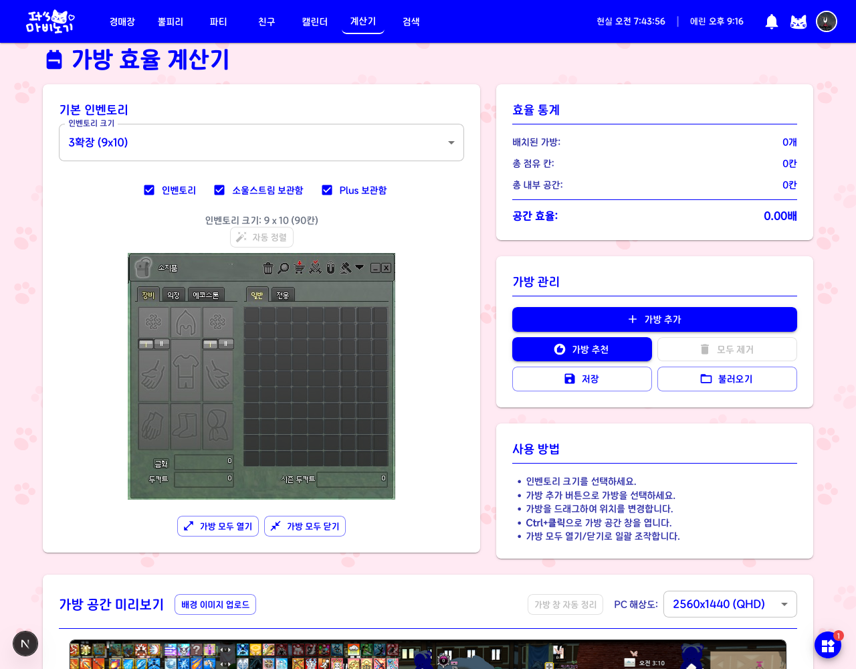Click the 금화 value field
This screenshot has width=856, height=669.
coord(204,462)
